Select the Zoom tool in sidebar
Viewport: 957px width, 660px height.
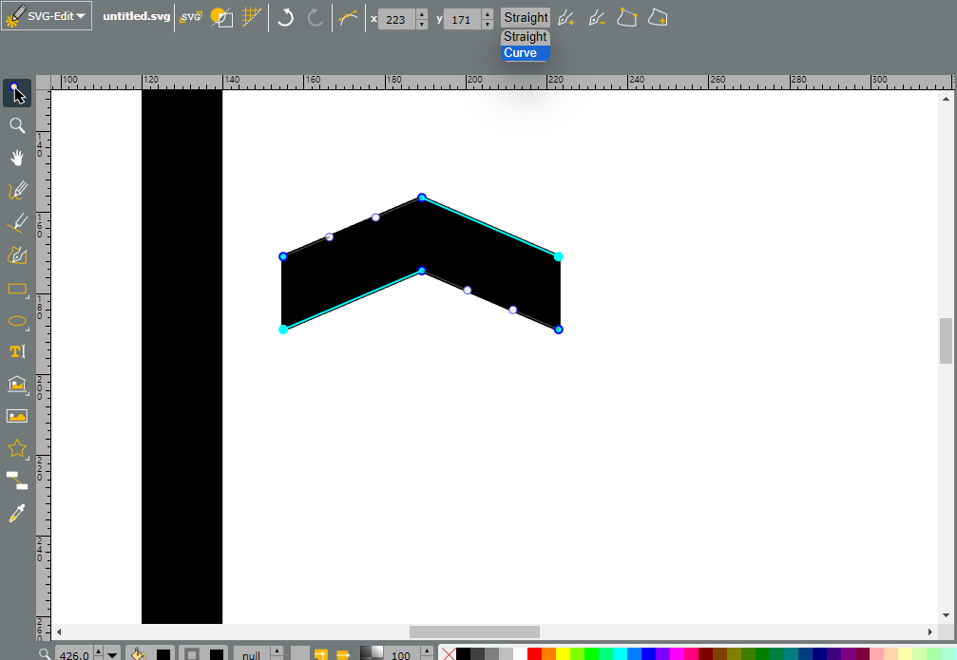coord(17,125)
